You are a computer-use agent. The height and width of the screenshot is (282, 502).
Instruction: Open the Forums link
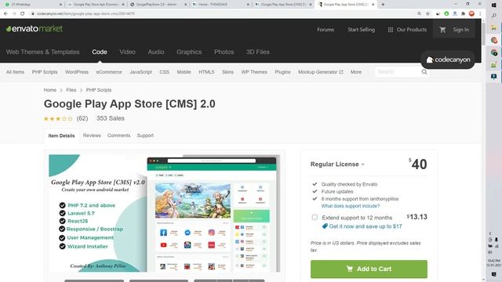pyautogui.click(x=326, y=30)
